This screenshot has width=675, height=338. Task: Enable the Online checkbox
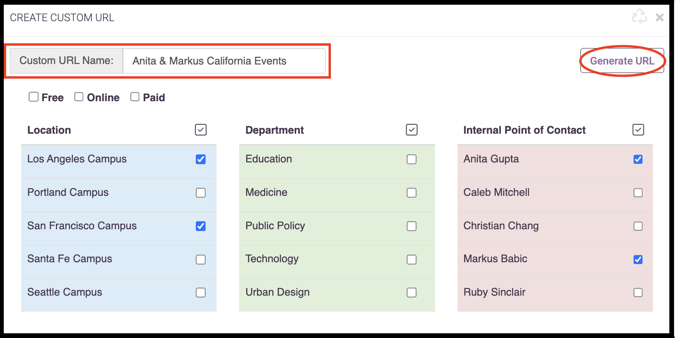tap(79, 97)
